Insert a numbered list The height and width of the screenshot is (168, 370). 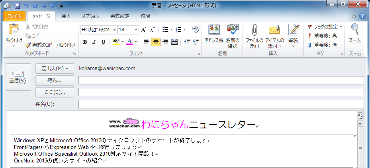(178, 30)
